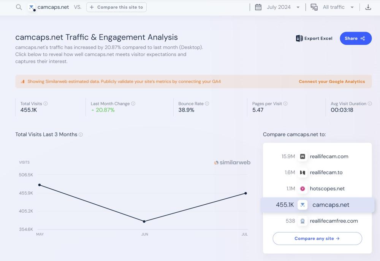380x261 pixels.
Task: Click info icon next to Last Month Change
Action: pyautogui.click(x=133, y=103)
